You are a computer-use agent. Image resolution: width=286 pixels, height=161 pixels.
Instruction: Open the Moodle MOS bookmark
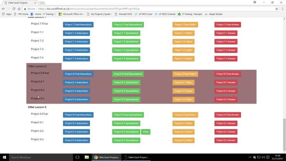123,14
